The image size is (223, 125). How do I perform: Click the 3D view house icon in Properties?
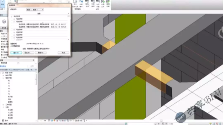[4, 21]
